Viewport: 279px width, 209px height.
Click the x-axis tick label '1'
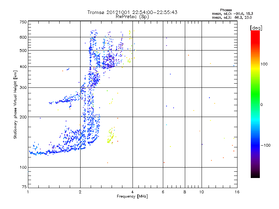coord(28,192)
